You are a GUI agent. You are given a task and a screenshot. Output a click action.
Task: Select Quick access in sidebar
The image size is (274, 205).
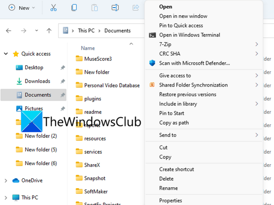coord(36,54)
